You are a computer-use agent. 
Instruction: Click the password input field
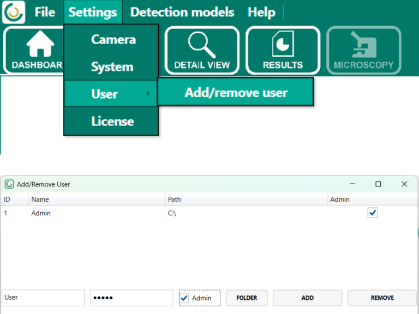(x=131, y=298)
